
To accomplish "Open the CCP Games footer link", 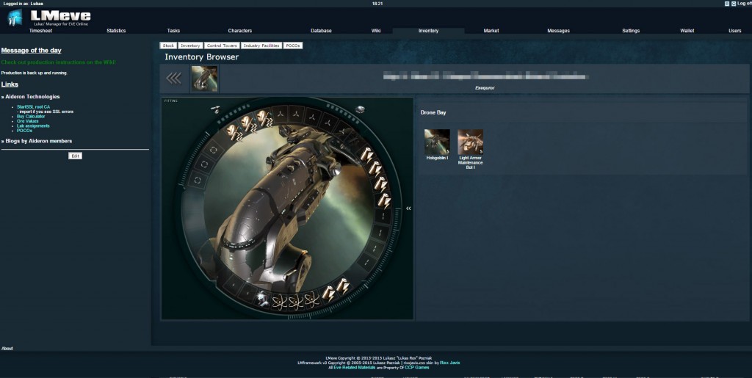I will (417, 368).
